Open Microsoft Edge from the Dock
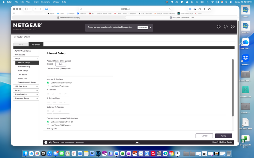 point(165,153)
